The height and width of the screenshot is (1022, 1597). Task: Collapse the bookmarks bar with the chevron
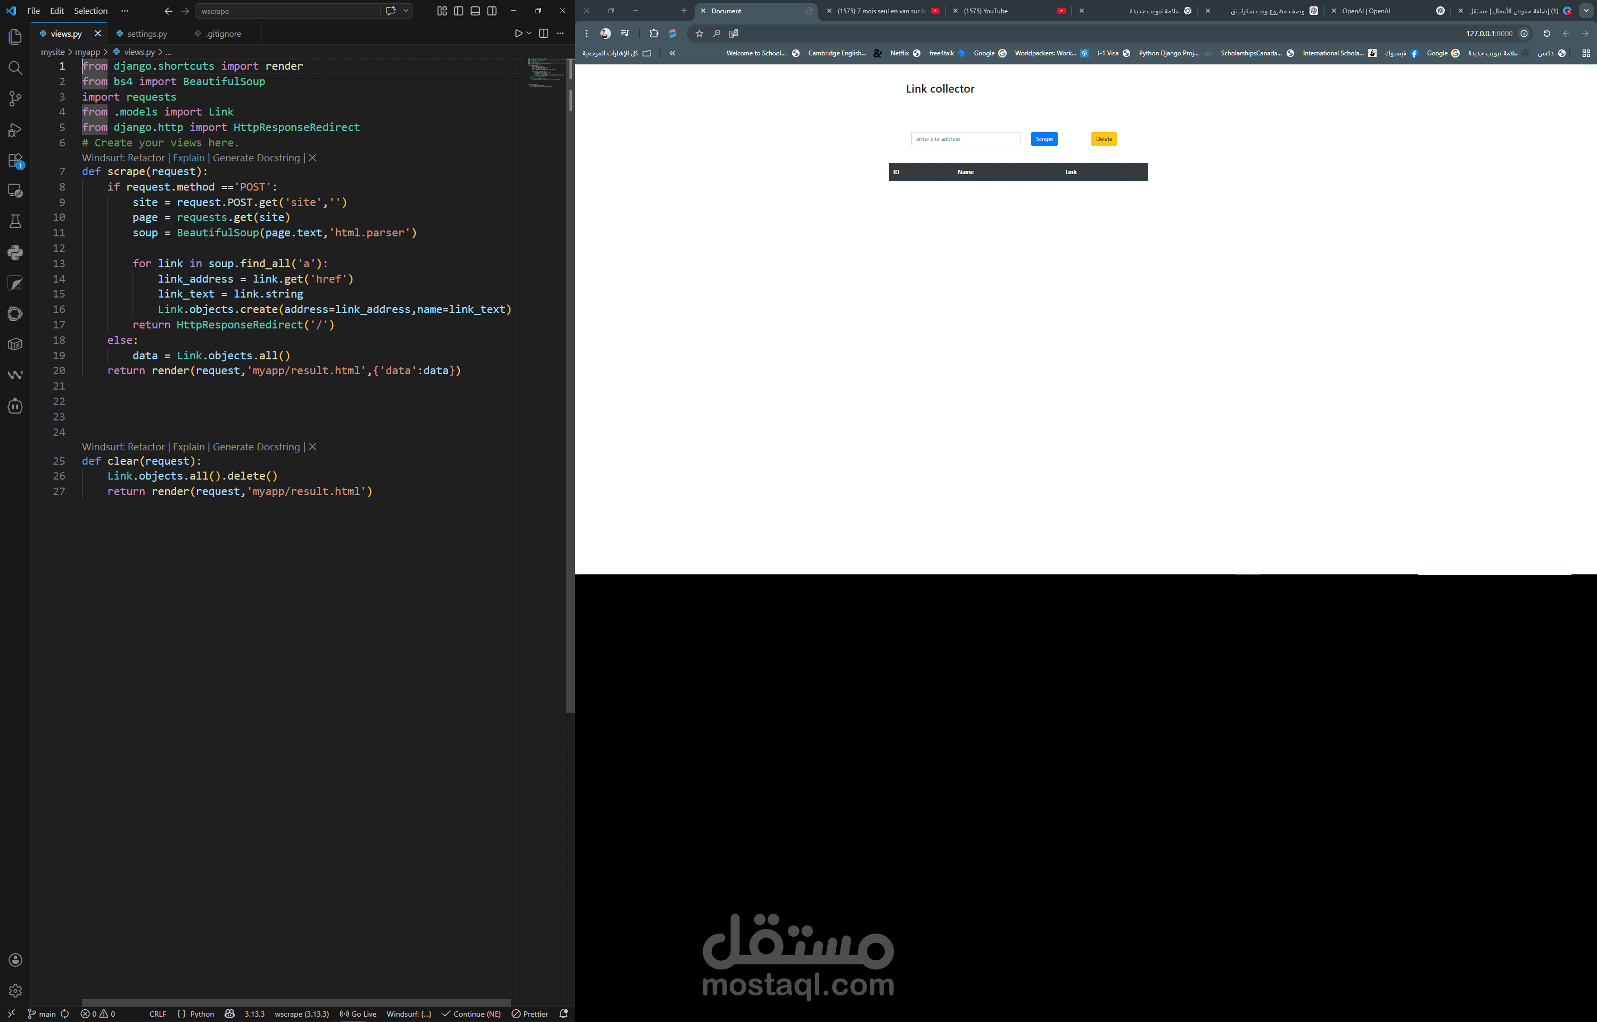point(672,53)
